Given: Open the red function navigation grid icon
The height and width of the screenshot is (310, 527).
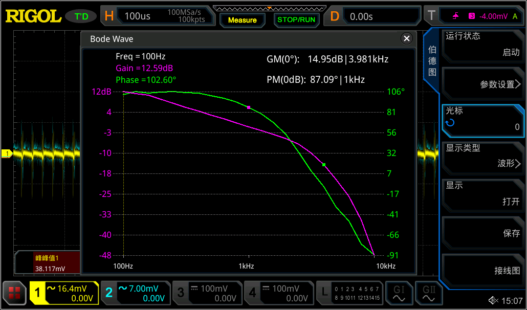Looking at the screenshot, I should [x=14, y=293].
